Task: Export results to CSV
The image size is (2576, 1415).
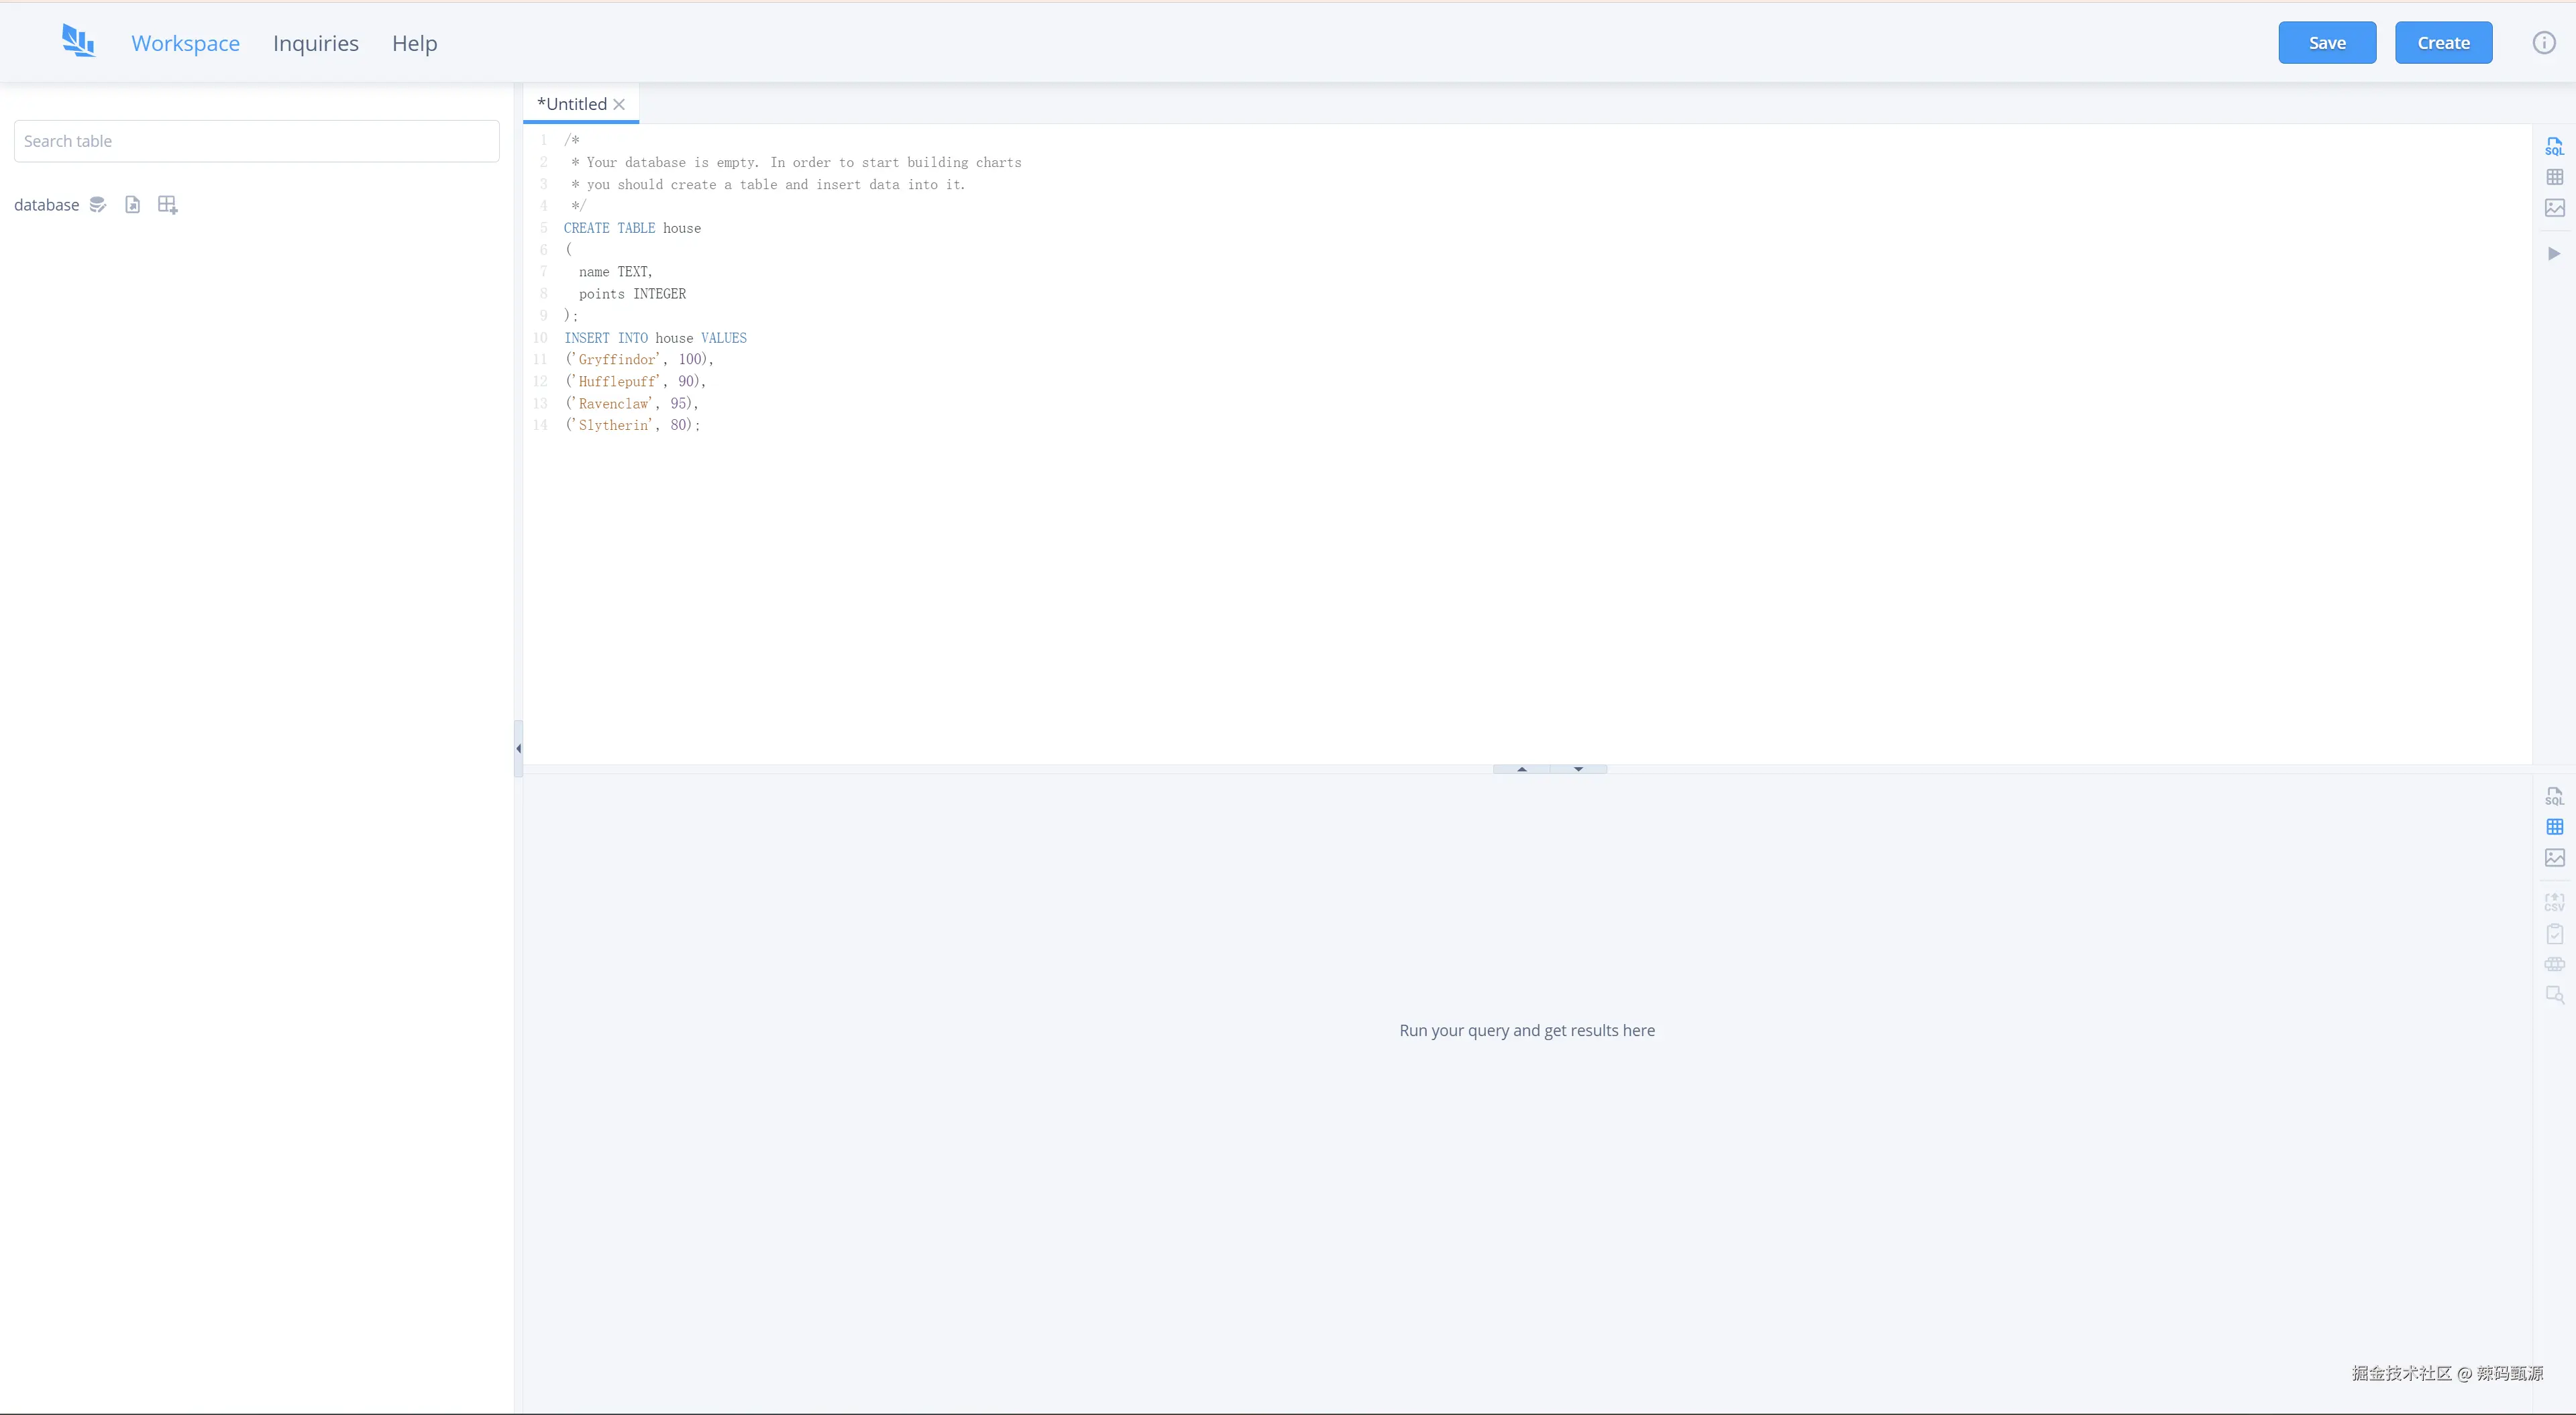Action: tap(2554, 902)
